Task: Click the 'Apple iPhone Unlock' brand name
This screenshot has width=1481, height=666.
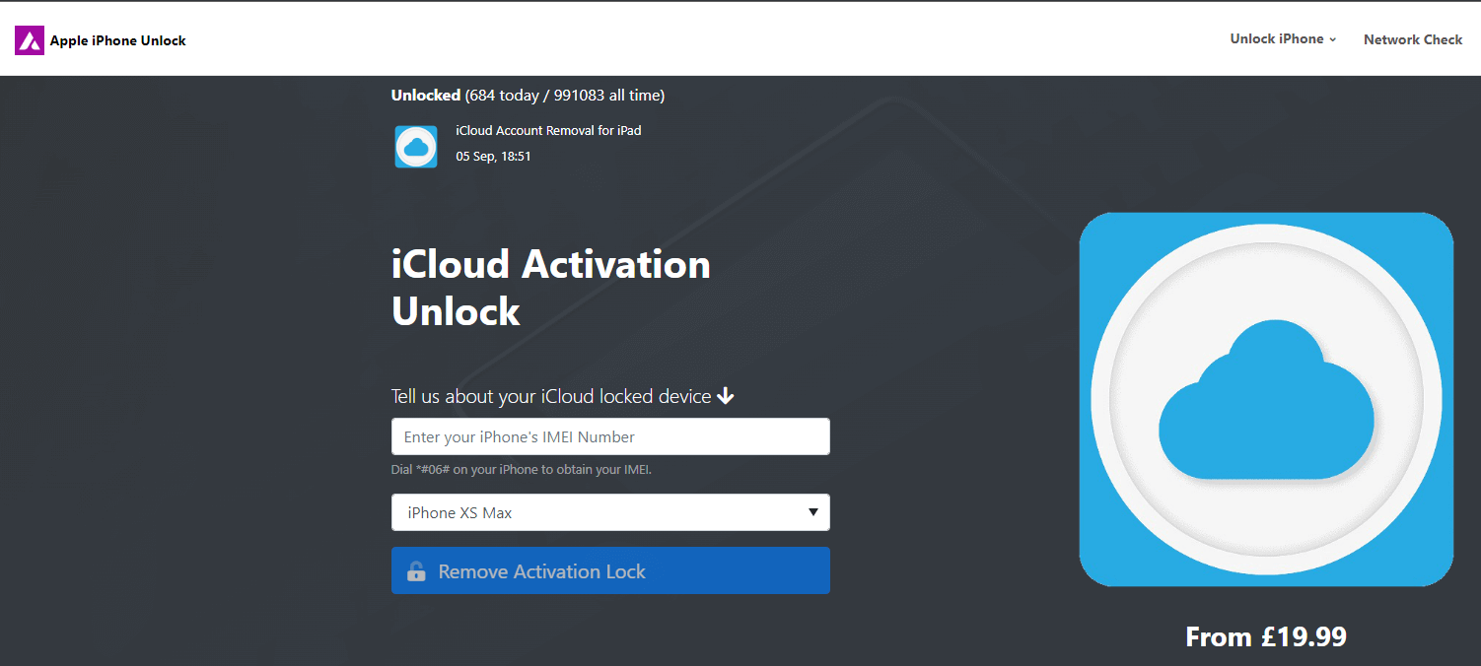Action: pyautogui.click(x=118, y=40)
